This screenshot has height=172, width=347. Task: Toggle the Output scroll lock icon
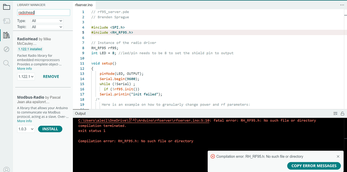pos(342,114)
